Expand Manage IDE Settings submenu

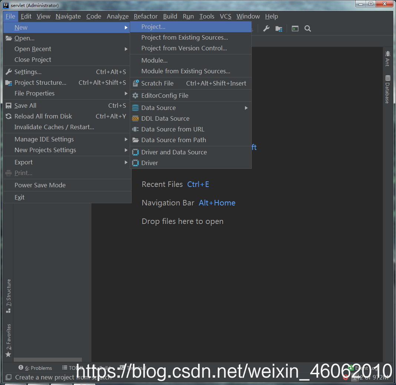point(66,139)
